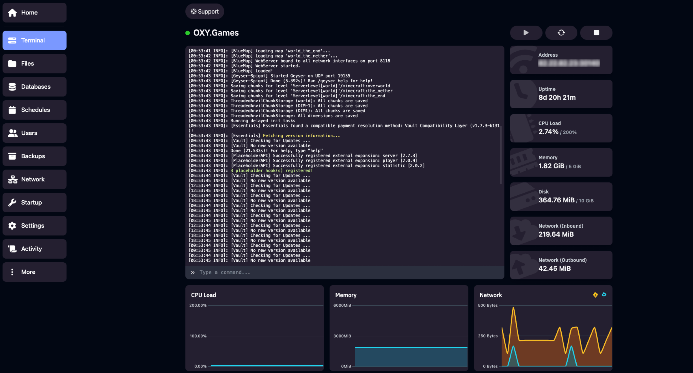
Task: Open the Files section
Action: coord(34,64)
